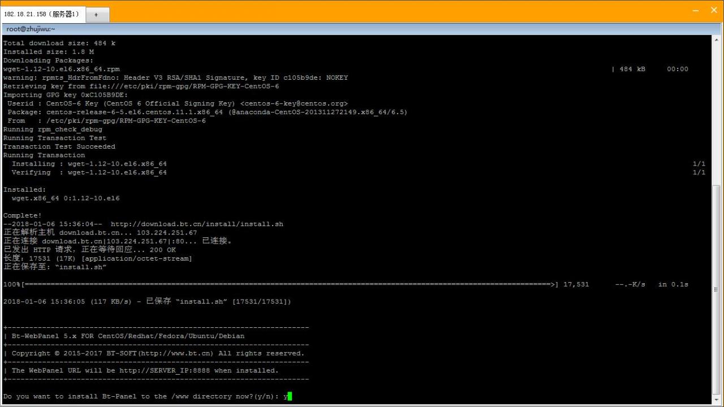This screenshot has width=724, height=407.
Task: Click the scrollbar down arrow
Action: coord(716,399)
